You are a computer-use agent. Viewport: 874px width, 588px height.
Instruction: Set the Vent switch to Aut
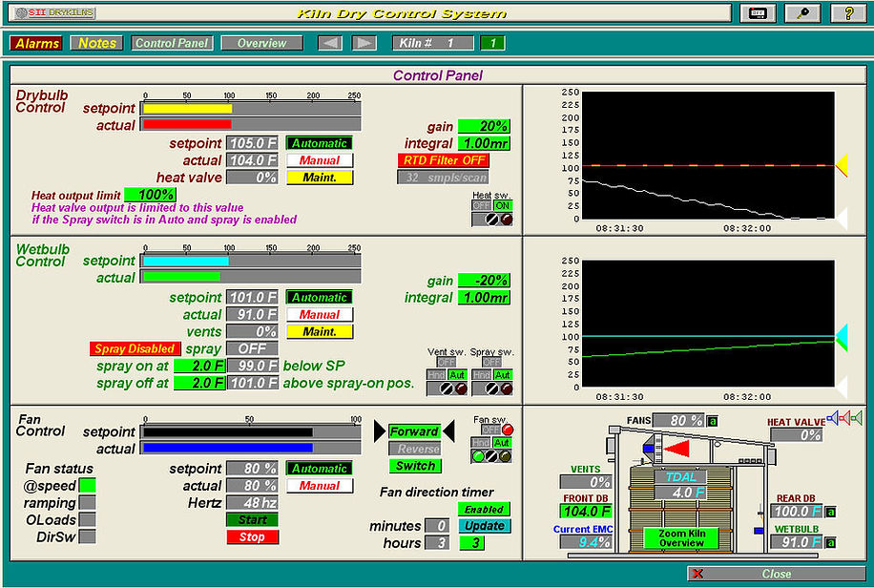[x=456, y=373]
